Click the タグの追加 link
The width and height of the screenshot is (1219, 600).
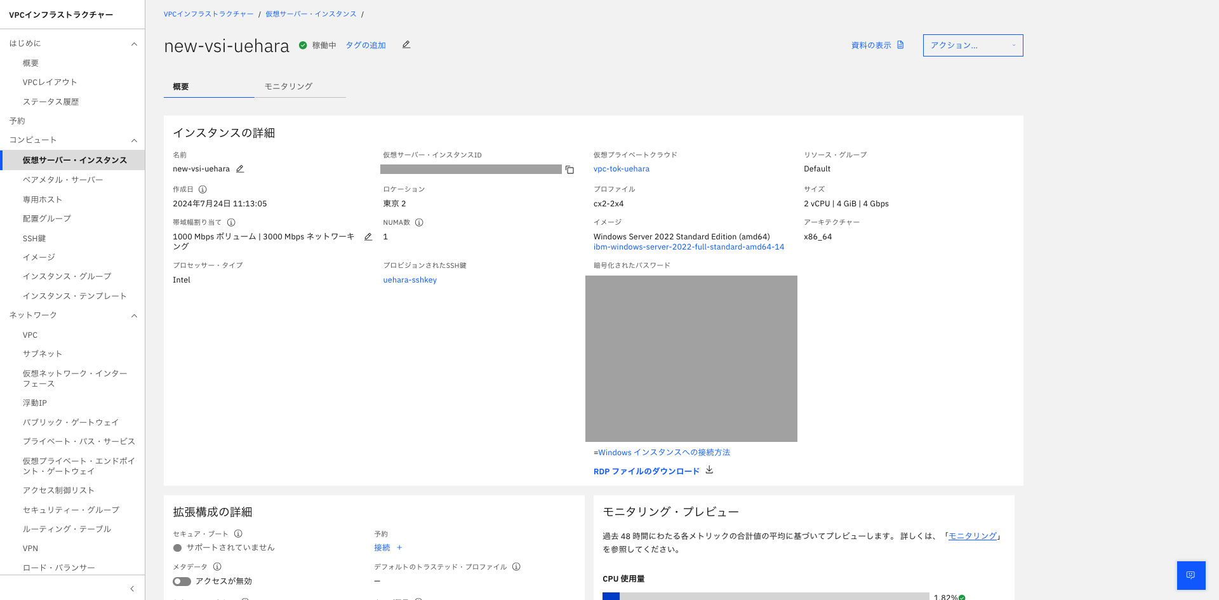pos(365,45)
